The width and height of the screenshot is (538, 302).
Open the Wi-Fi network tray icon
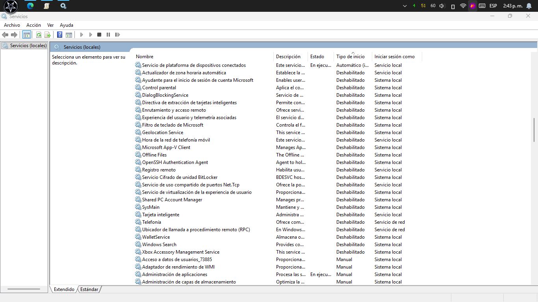[463, 6]
